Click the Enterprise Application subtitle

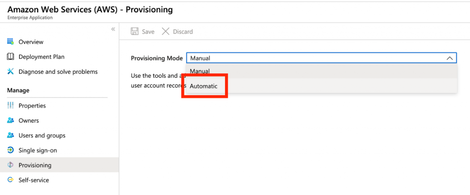tap(30, 17)
